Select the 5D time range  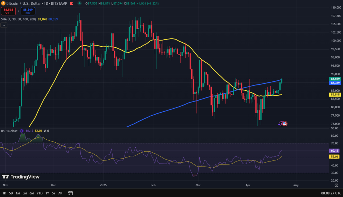11,193
